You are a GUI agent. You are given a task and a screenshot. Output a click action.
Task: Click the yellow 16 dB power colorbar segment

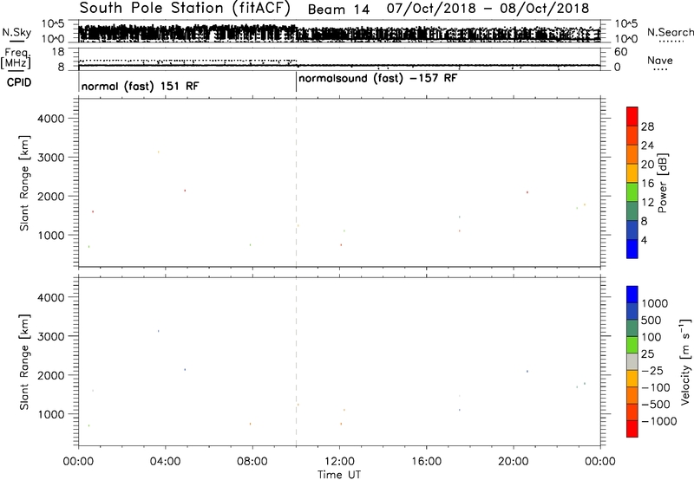click(x=632, y=173)
